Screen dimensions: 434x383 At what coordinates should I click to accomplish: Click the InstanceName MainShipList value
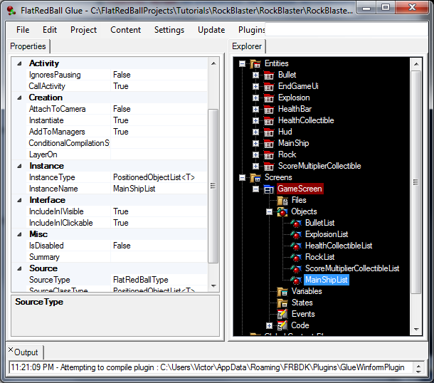click(x=159, y=189)
